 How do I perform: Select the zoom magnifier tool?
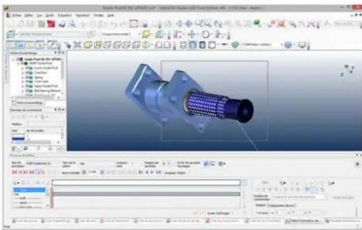(x=199, y=24)
